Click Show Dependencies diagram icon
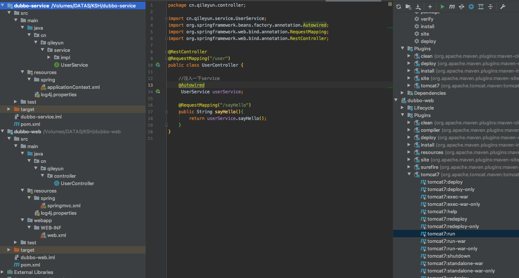Viewport: 519px width, 278px height. point(481,7)
